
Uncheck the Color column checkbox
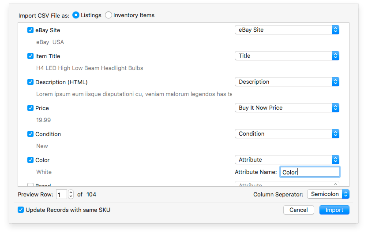[30, 160]
